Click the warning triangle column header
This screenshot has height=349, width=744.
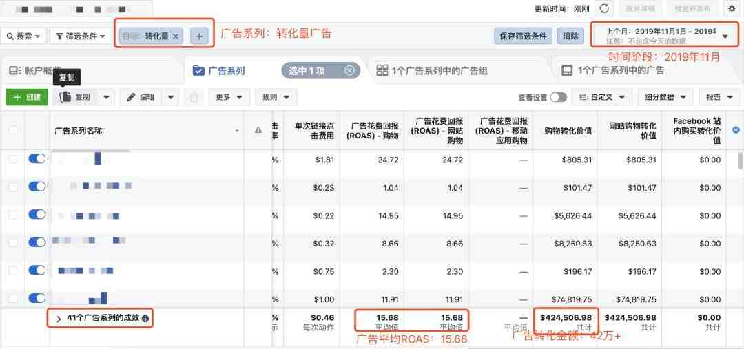[258, 130]
